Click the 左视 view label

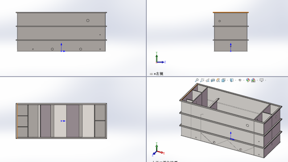[x=159, y=74]
